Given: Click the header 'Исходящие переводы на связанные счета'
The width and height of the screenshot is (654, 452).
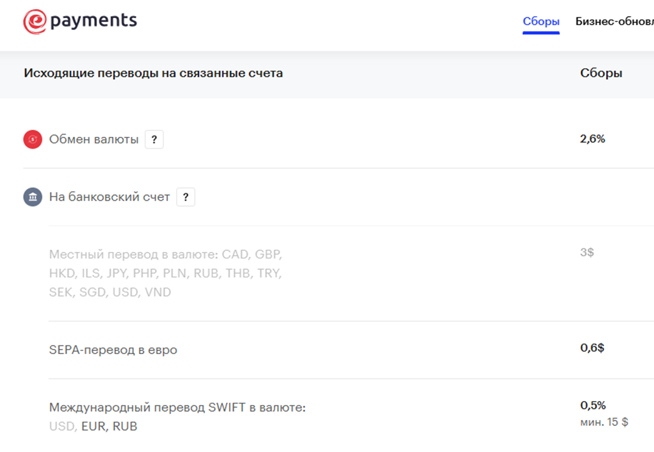Looking at the screenshot, I should [x=153, y=73].
